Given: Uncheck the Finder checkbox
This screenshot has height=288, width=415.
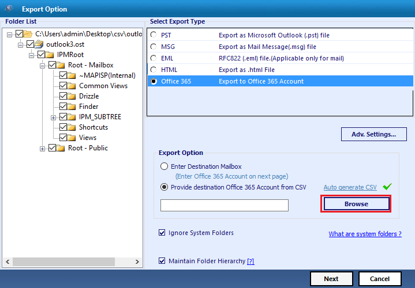Looking at the screenshot, I should click(x=63, y=107).
